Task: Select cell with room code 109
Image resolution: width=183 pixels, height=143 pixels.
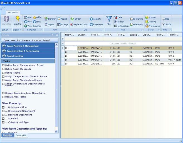Action: click(123, 64)
